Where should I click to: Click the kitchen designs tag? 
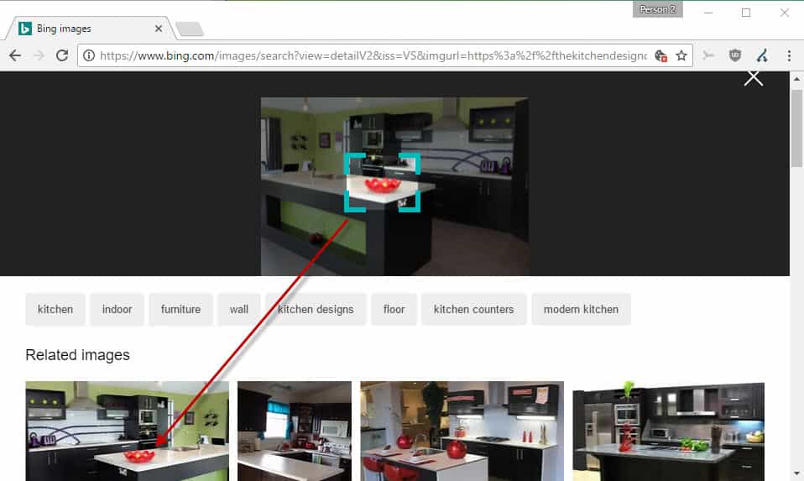[x=316, y=309]
